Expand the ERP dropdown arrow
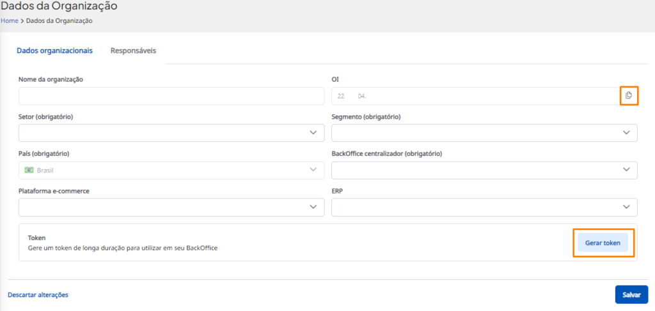This screenshot has height=311, width=655. pyautogui.click(x=626, y=207)
